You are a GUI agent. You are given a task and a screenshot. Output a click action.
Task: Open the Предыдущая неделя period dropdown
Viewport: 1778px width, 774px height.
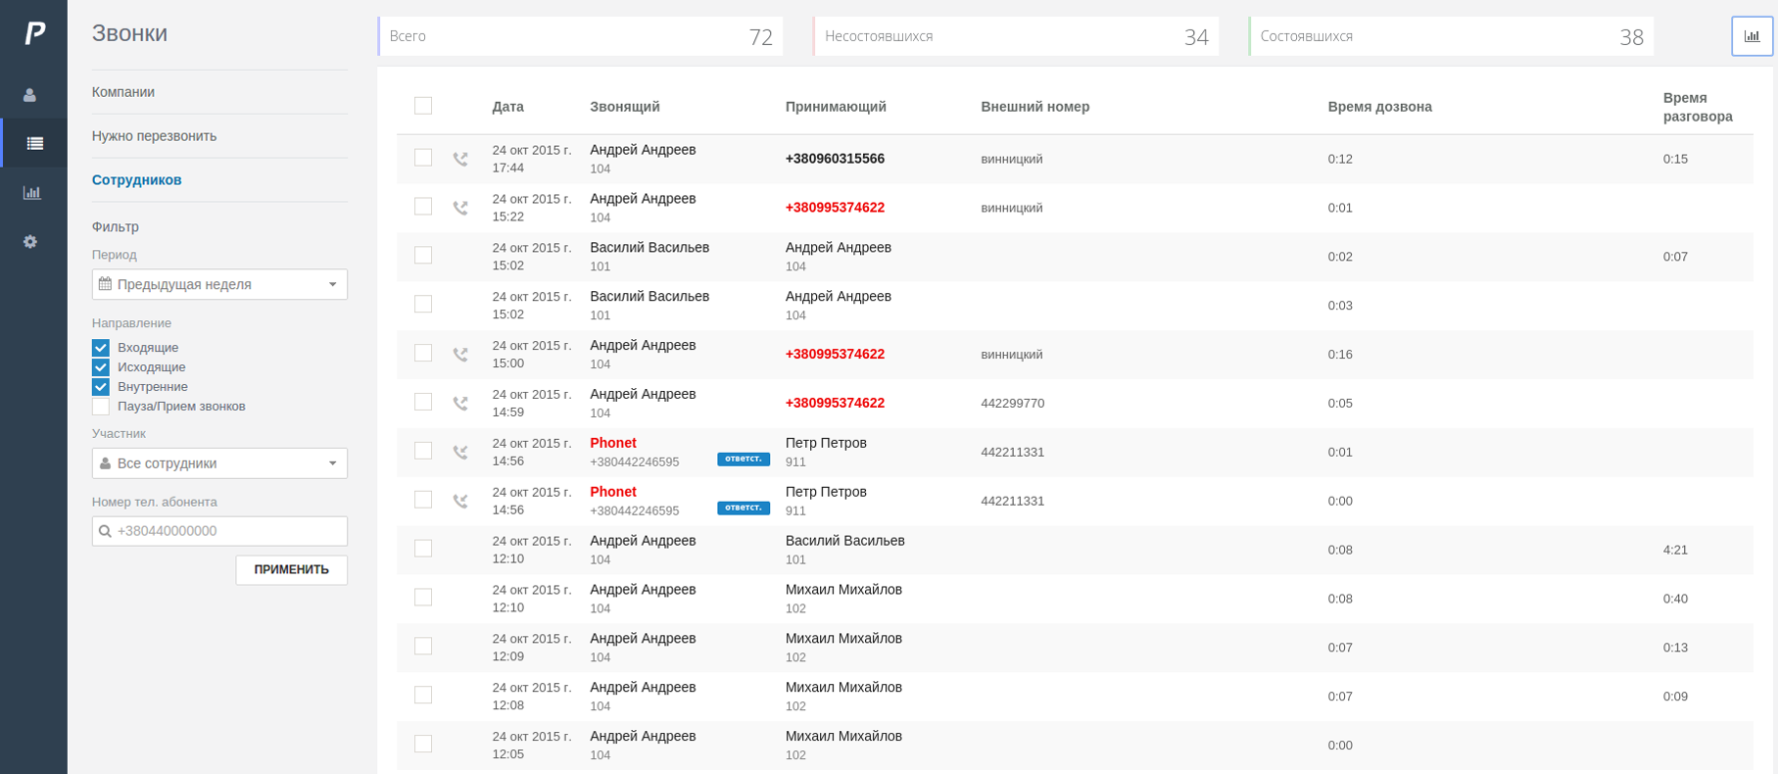(x=219, y=284)
